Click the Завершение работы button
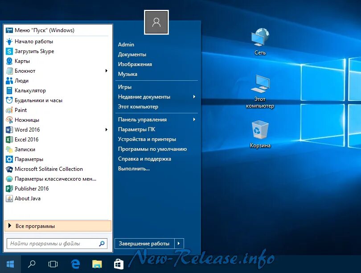361x273 pixels. tap(144, 244)
